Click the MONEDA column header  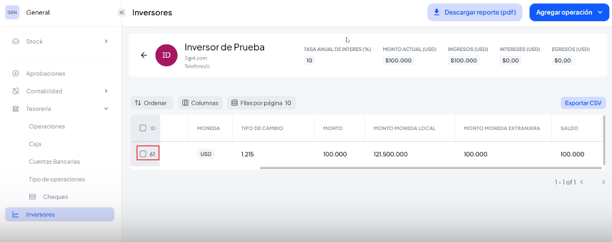coord(208,128)
